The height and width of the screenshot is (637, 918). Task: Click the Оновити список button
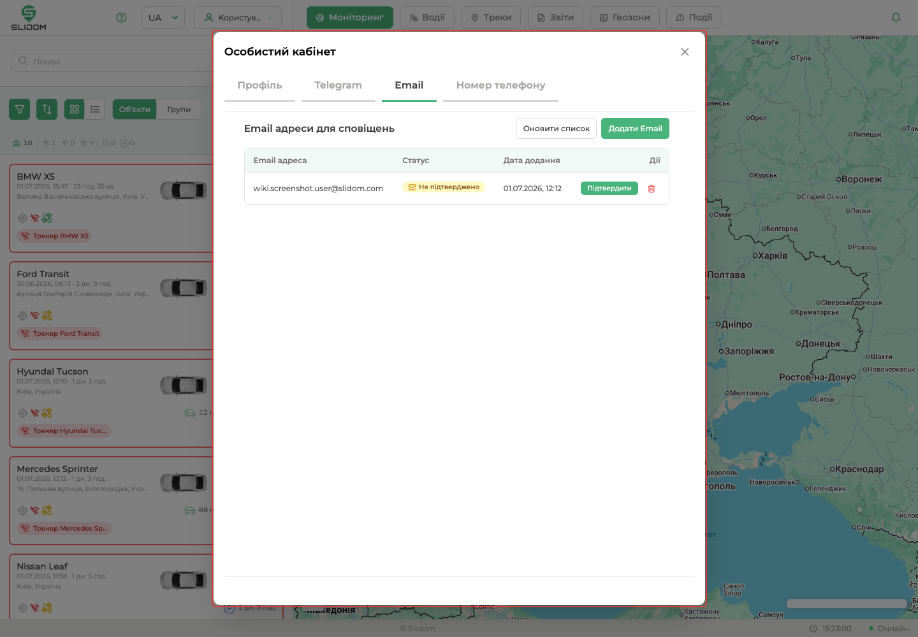[x=556, y=129]
